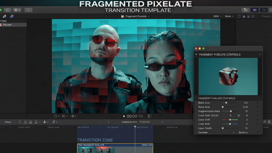Open the Denreee popup stepper
272x153 pixels.
(x=233, y=133)
